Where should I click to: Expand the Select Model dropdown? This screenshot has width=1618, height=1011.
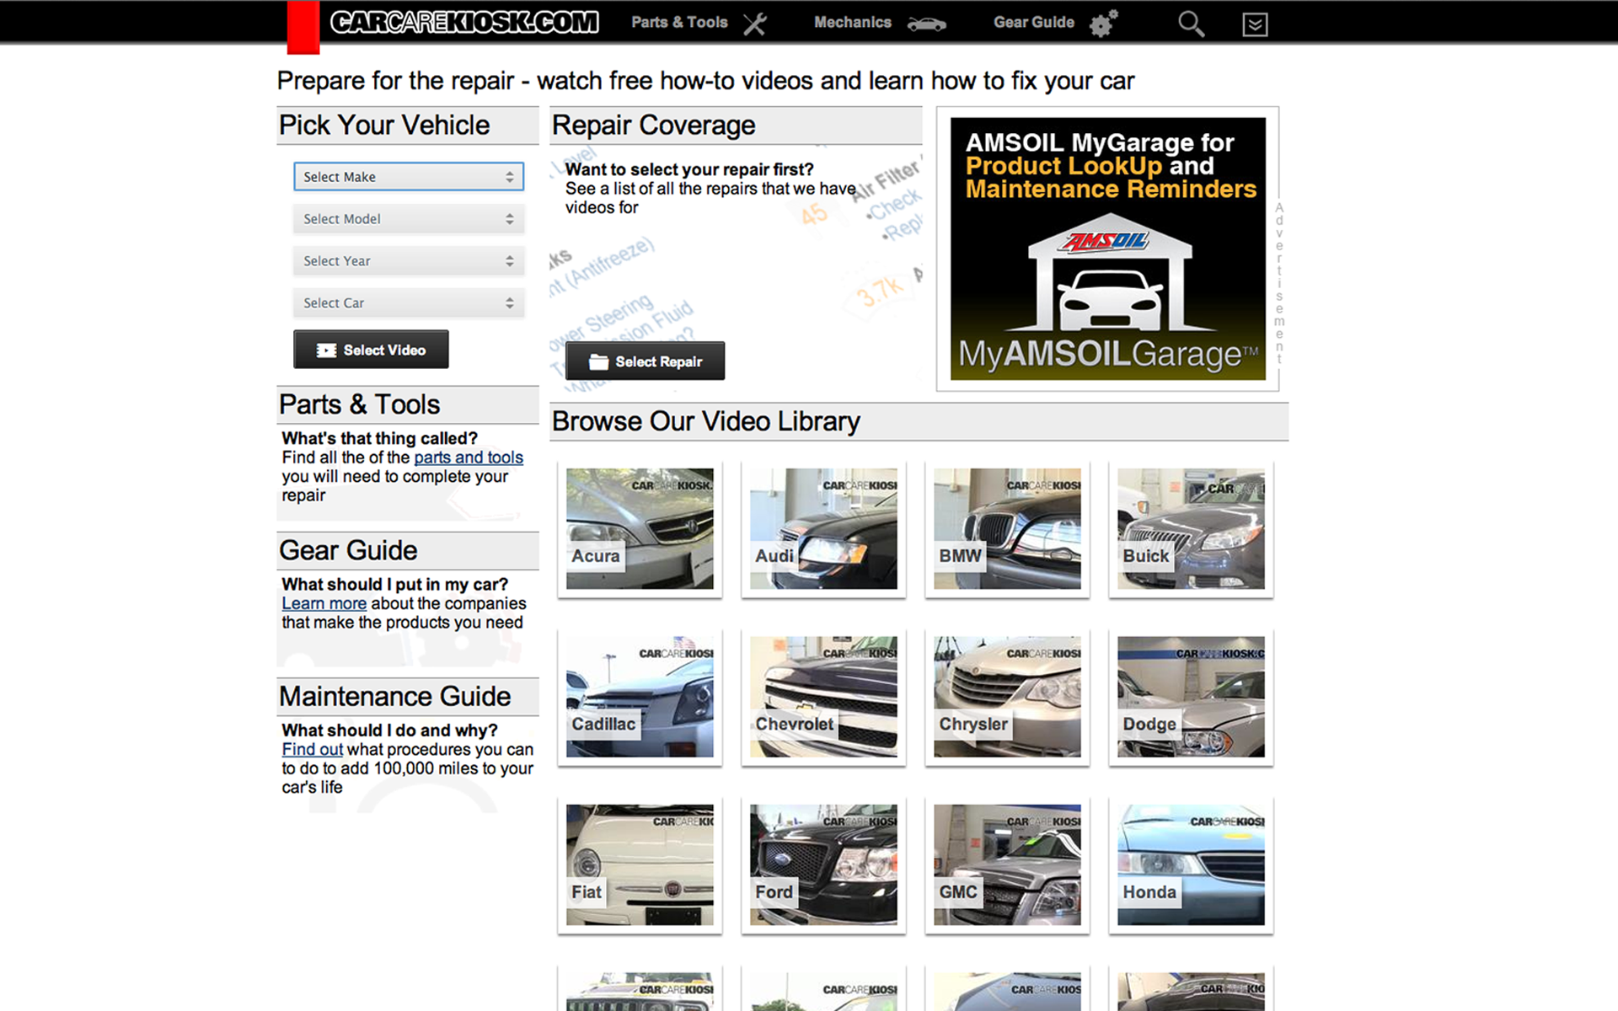409,219
